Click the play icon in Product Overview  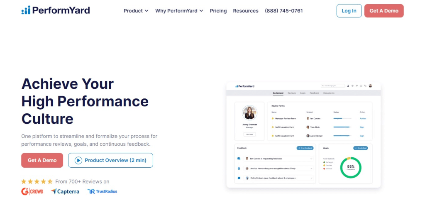click(x=78, y=160)
